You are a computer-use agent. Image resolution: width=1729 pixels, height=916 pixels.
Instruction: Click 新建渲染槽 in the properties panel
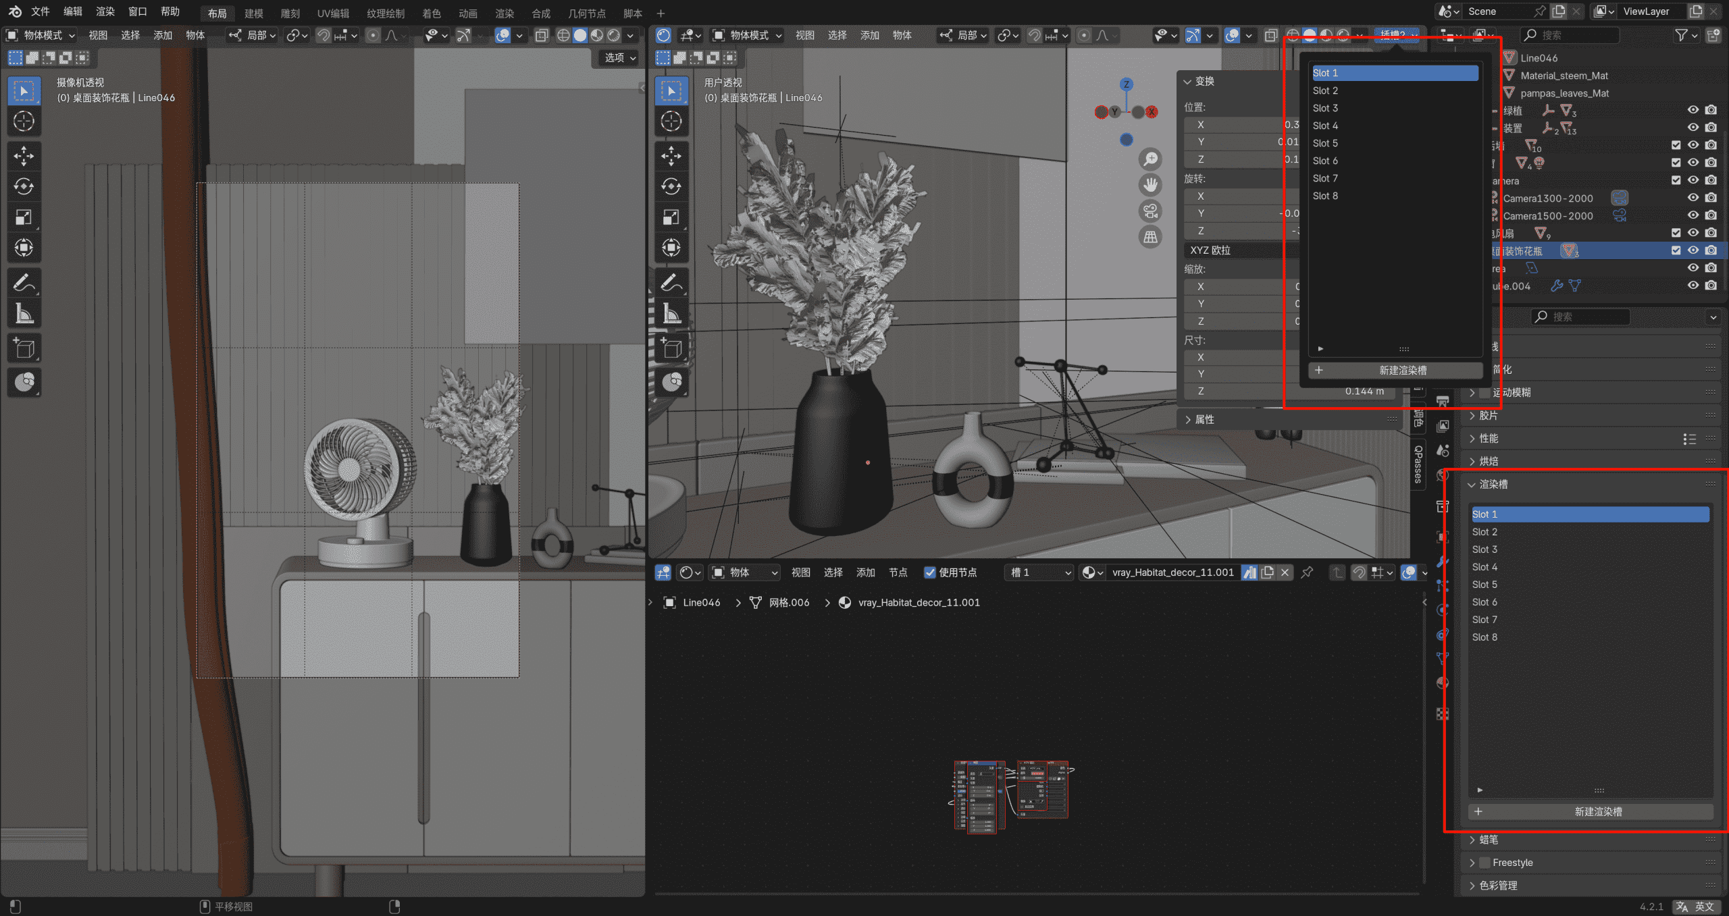click(x=1591, y=812)
